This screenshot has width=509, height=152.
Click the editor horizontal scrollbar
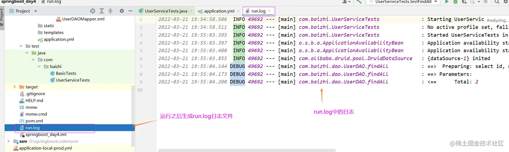click(x=247, y=150)
